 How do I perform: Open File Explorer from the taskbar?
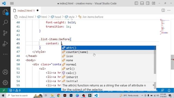tap(52, 96)
